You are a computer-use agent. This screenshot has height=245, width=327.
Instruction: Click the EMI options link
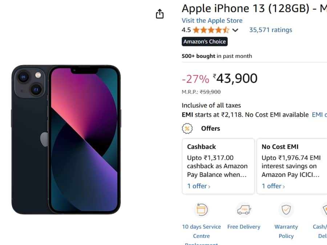319,115
